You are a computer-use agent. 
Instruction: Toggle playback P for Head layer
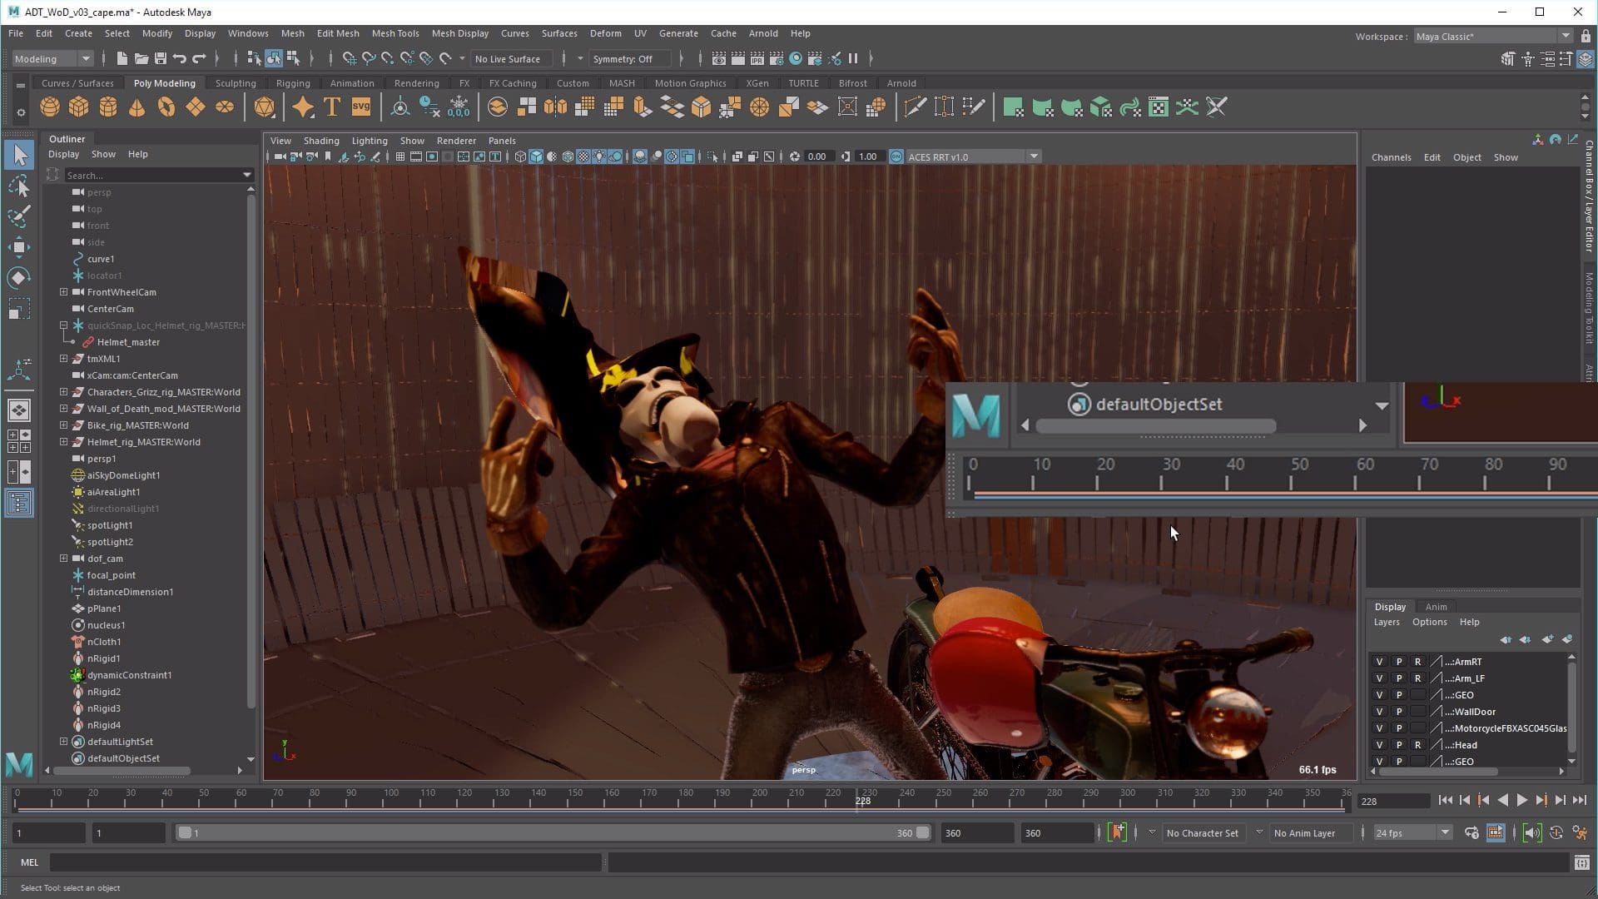[x=1398, y=745]
